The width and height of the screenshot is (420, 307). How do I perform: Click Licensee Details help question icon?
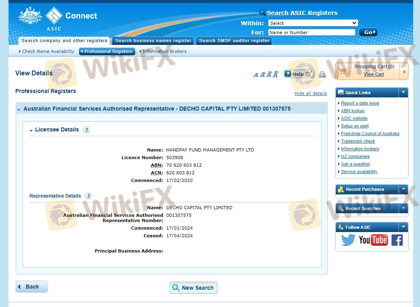86,130
